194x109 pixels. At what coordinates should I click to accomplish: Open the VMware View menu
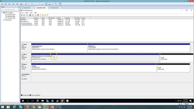click(9, 4)
